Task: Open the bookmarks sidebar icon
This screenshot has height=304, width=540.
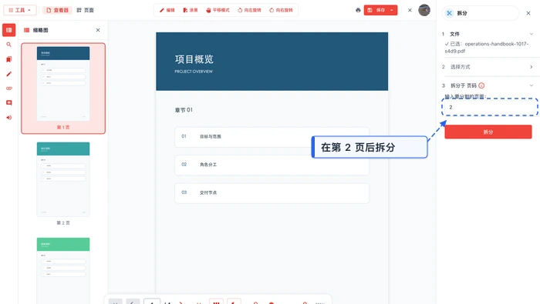Action: [9, 59]
